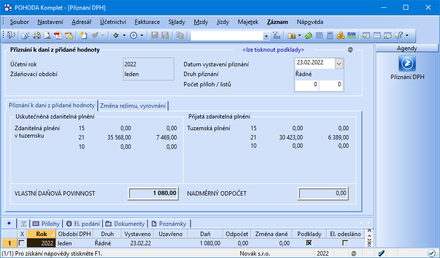Viewport: 440px width, 258px height.
Task: Click the VLASTNÍ DAŇOVÁ POVINNOST value 1 080,00
Action: [x=153, y=193]
